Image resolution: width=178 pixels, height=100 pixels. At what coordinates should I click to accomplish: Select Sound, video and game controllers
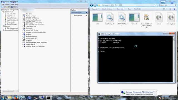pyautogui.click(x=36, y=42)
